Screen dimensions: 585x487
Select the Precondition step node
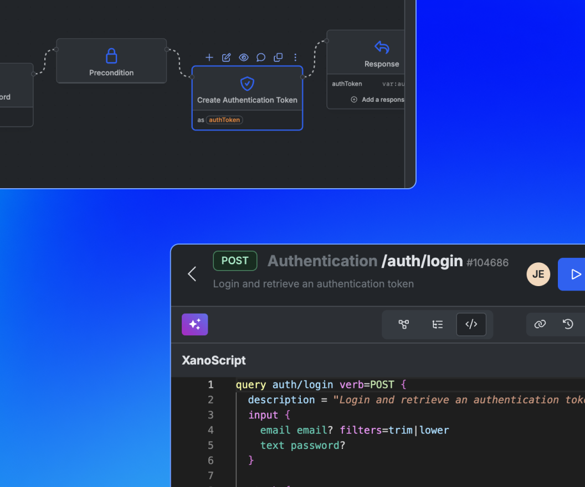point(111,61)
